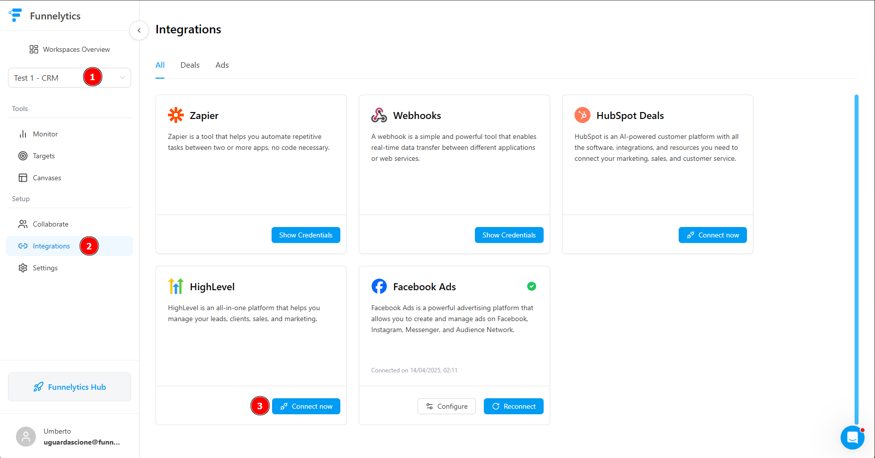Viewport: 875px width, 458px height.
Task: Click the Umberto account email text
Action: click(82, 442)
